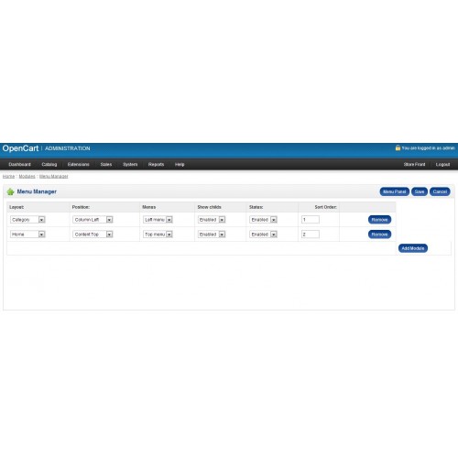458x458 pixels.
Task: Open the System menu
Action: 130,164
